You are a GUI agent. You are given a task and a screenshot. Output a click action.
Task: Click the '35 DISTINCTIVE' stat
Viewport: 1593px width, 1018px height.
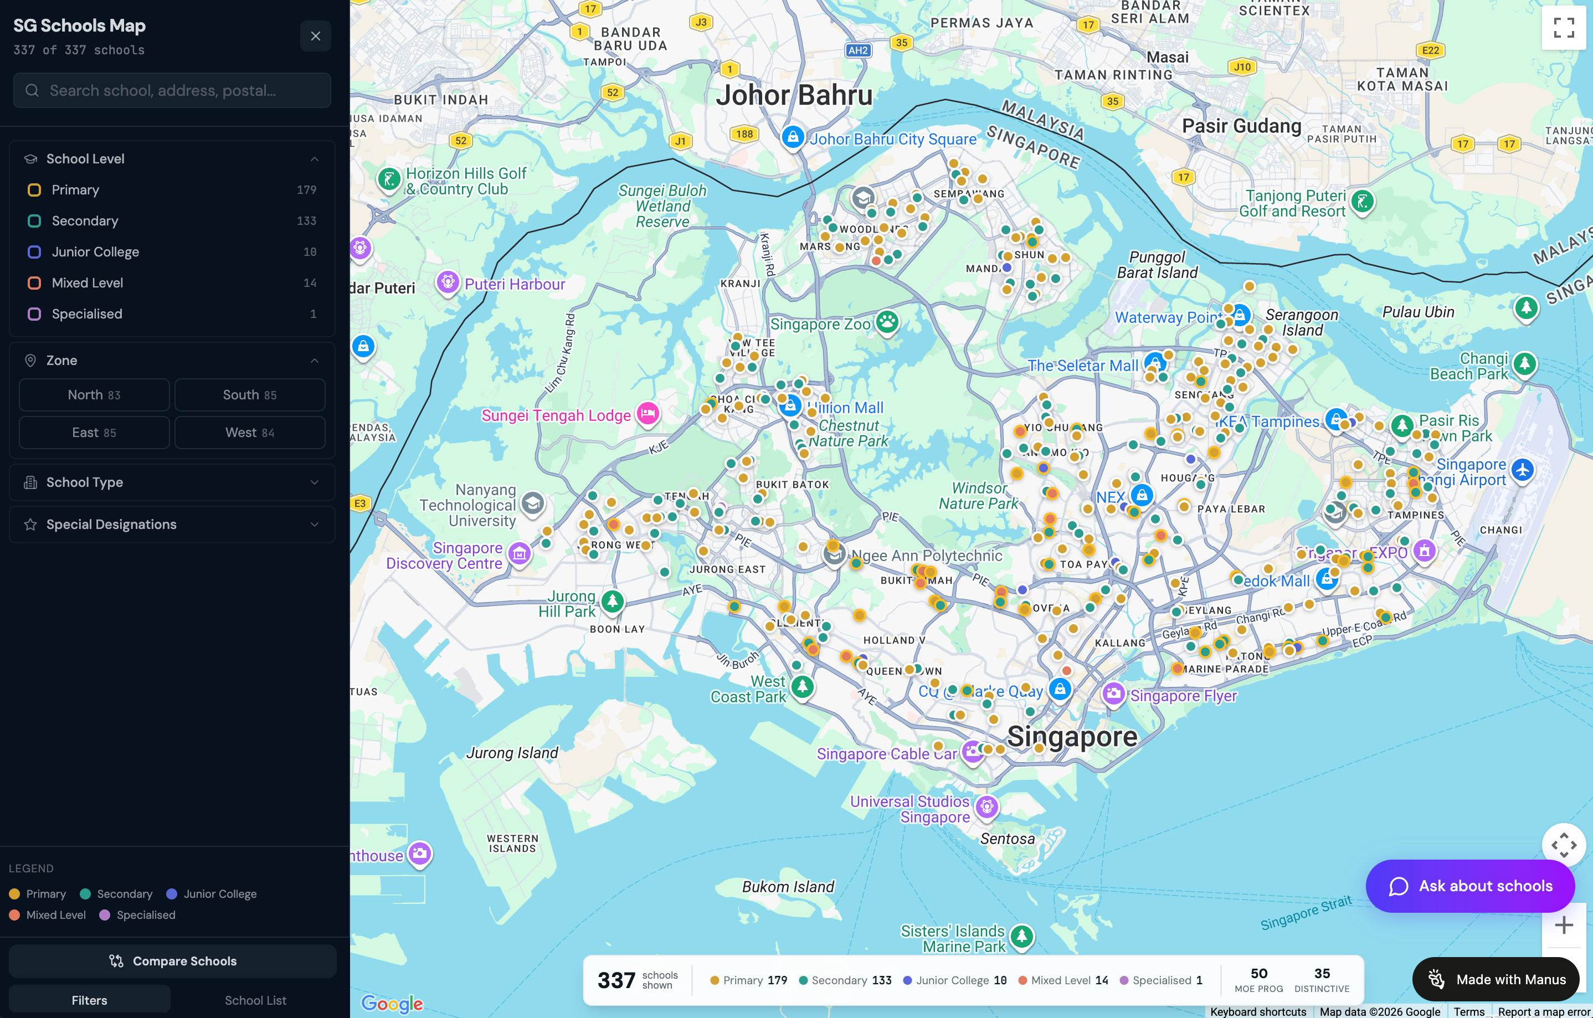coord(1322,980)
